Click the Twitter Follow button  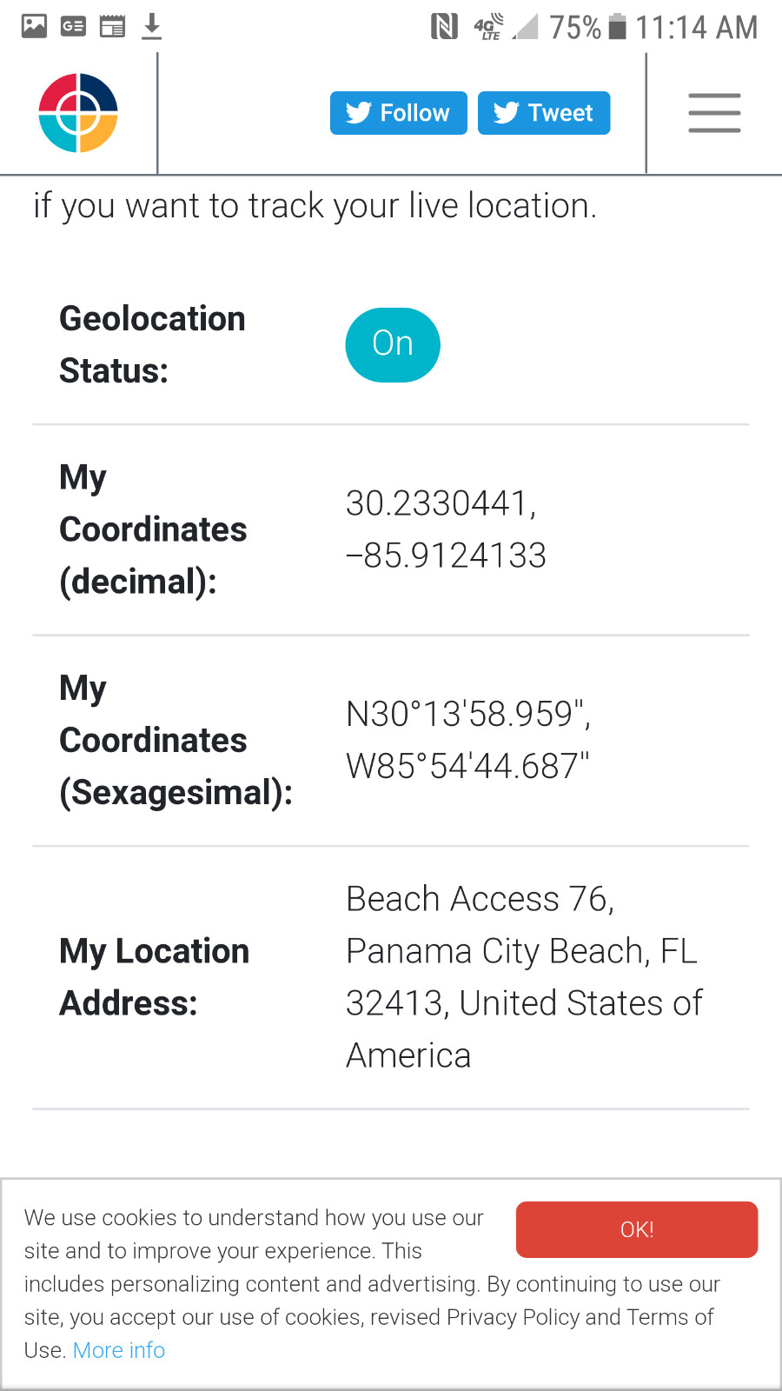(399, 113)
